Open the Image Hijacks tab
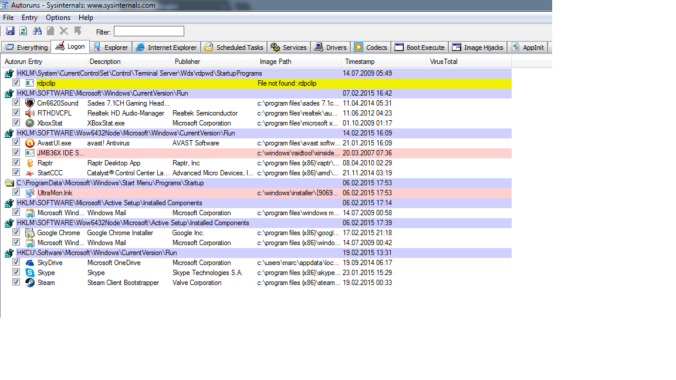This screenshot has width=676, height=380. [478, 48]
